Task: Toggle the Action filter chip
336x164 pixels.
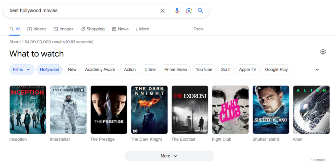Action: [x=130, y=70]
